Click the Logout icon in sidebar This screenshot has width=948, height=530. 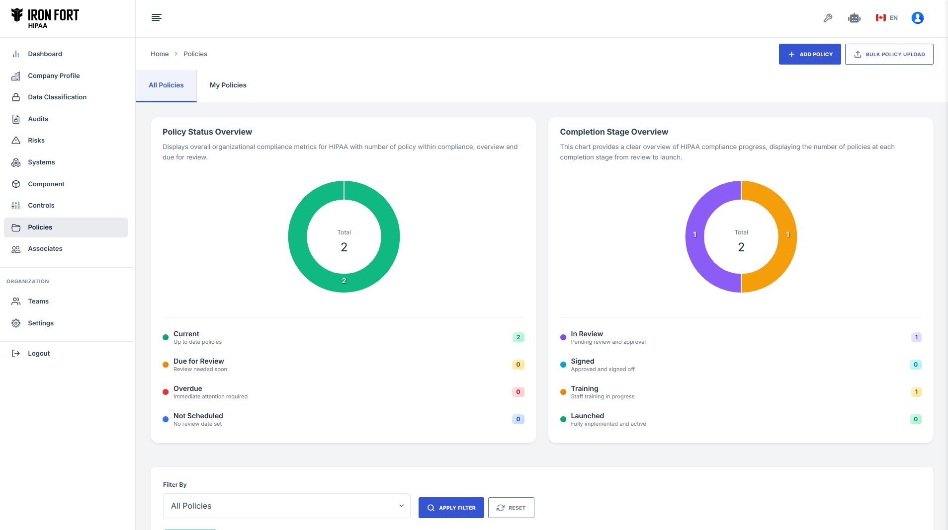[x=16, y=354]
